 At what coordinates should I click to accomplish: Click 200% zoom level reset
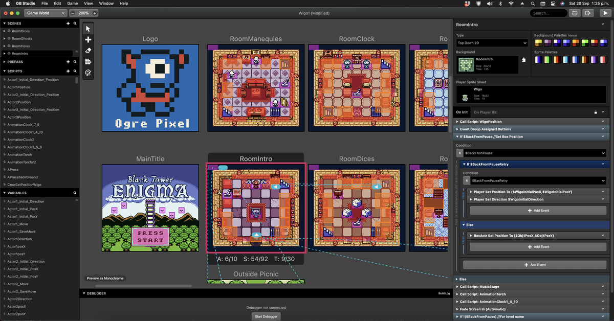point(83,13)
